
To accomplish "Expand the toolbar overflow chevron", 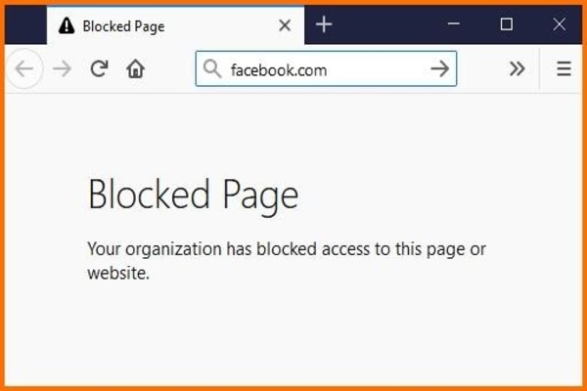I will pyautogui.click(x=517, y=68).
